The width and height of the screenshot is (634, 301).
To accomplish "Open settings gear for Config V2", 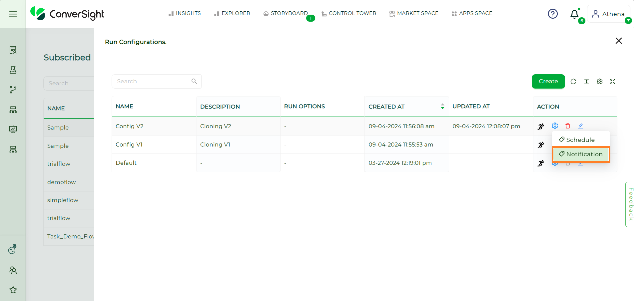I will (x=555, y=126).
